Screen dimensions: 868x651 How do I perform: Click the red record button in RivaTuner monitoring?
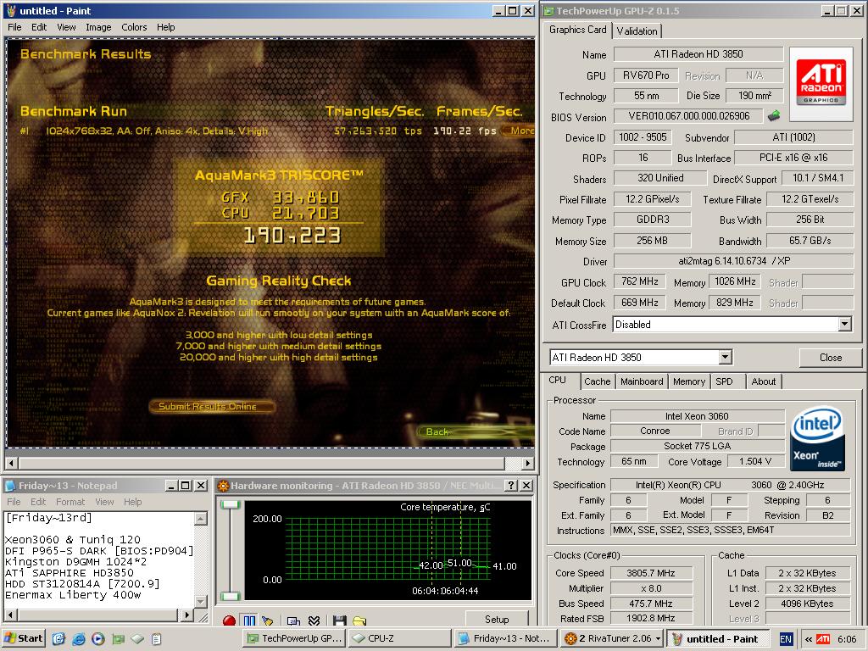229,620
